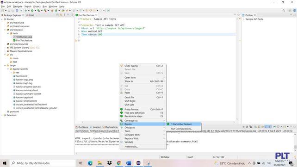Screen dimensions: 297x167
Task: Choose 1 Cucumber Feature from submenu
Action: click(183, 124)
